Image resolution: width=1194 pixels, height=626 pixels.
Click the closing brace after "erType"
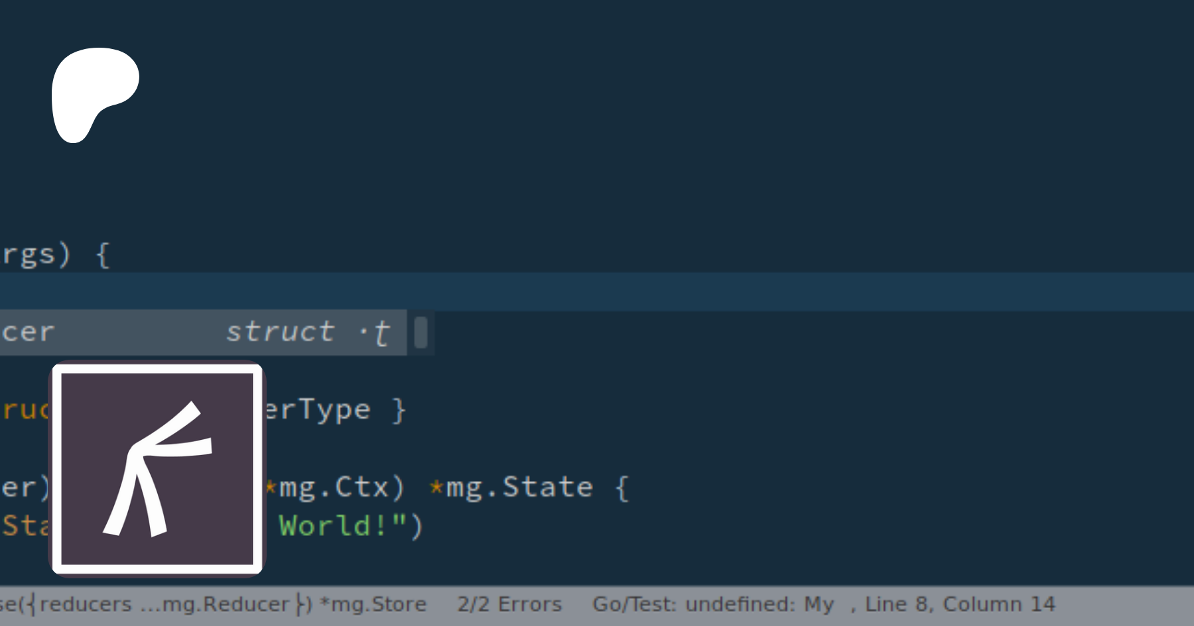click(399, 411)
